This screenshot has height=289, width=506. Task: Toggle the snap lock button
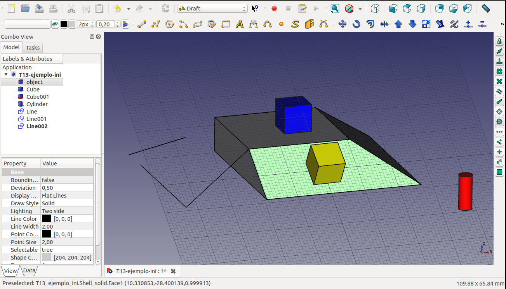click(x=499, y=41)
